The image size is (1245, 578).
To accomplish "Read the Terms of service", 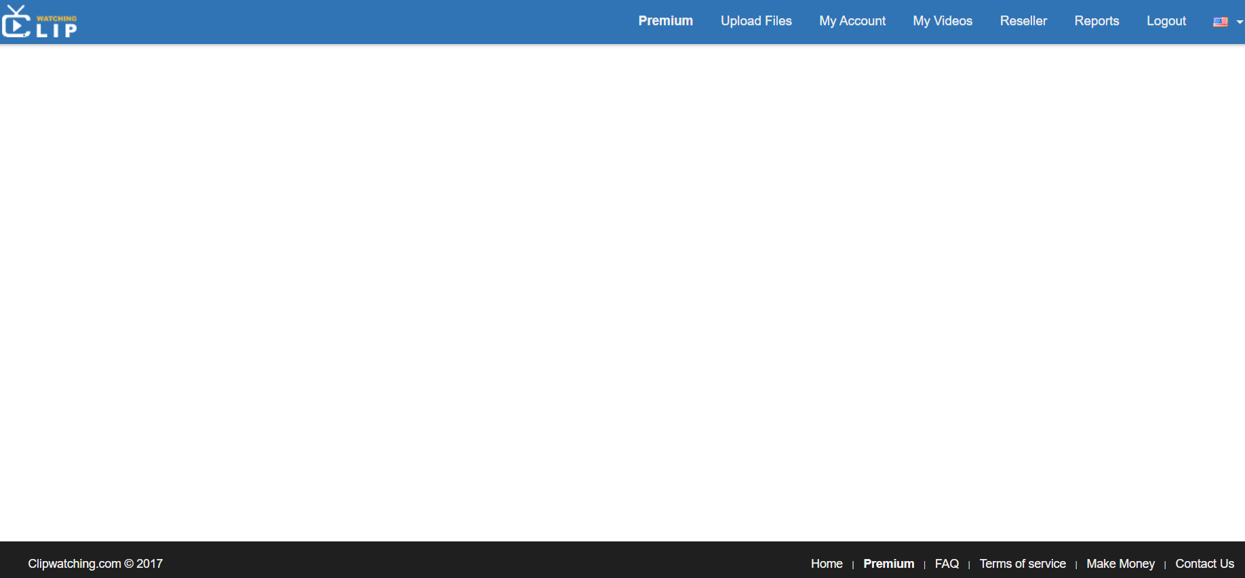I will [x=1023, y=564].
